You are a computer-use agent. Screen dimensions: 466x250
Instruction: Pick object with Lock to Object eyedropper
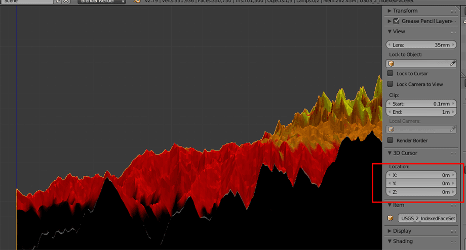click(452, 64)
